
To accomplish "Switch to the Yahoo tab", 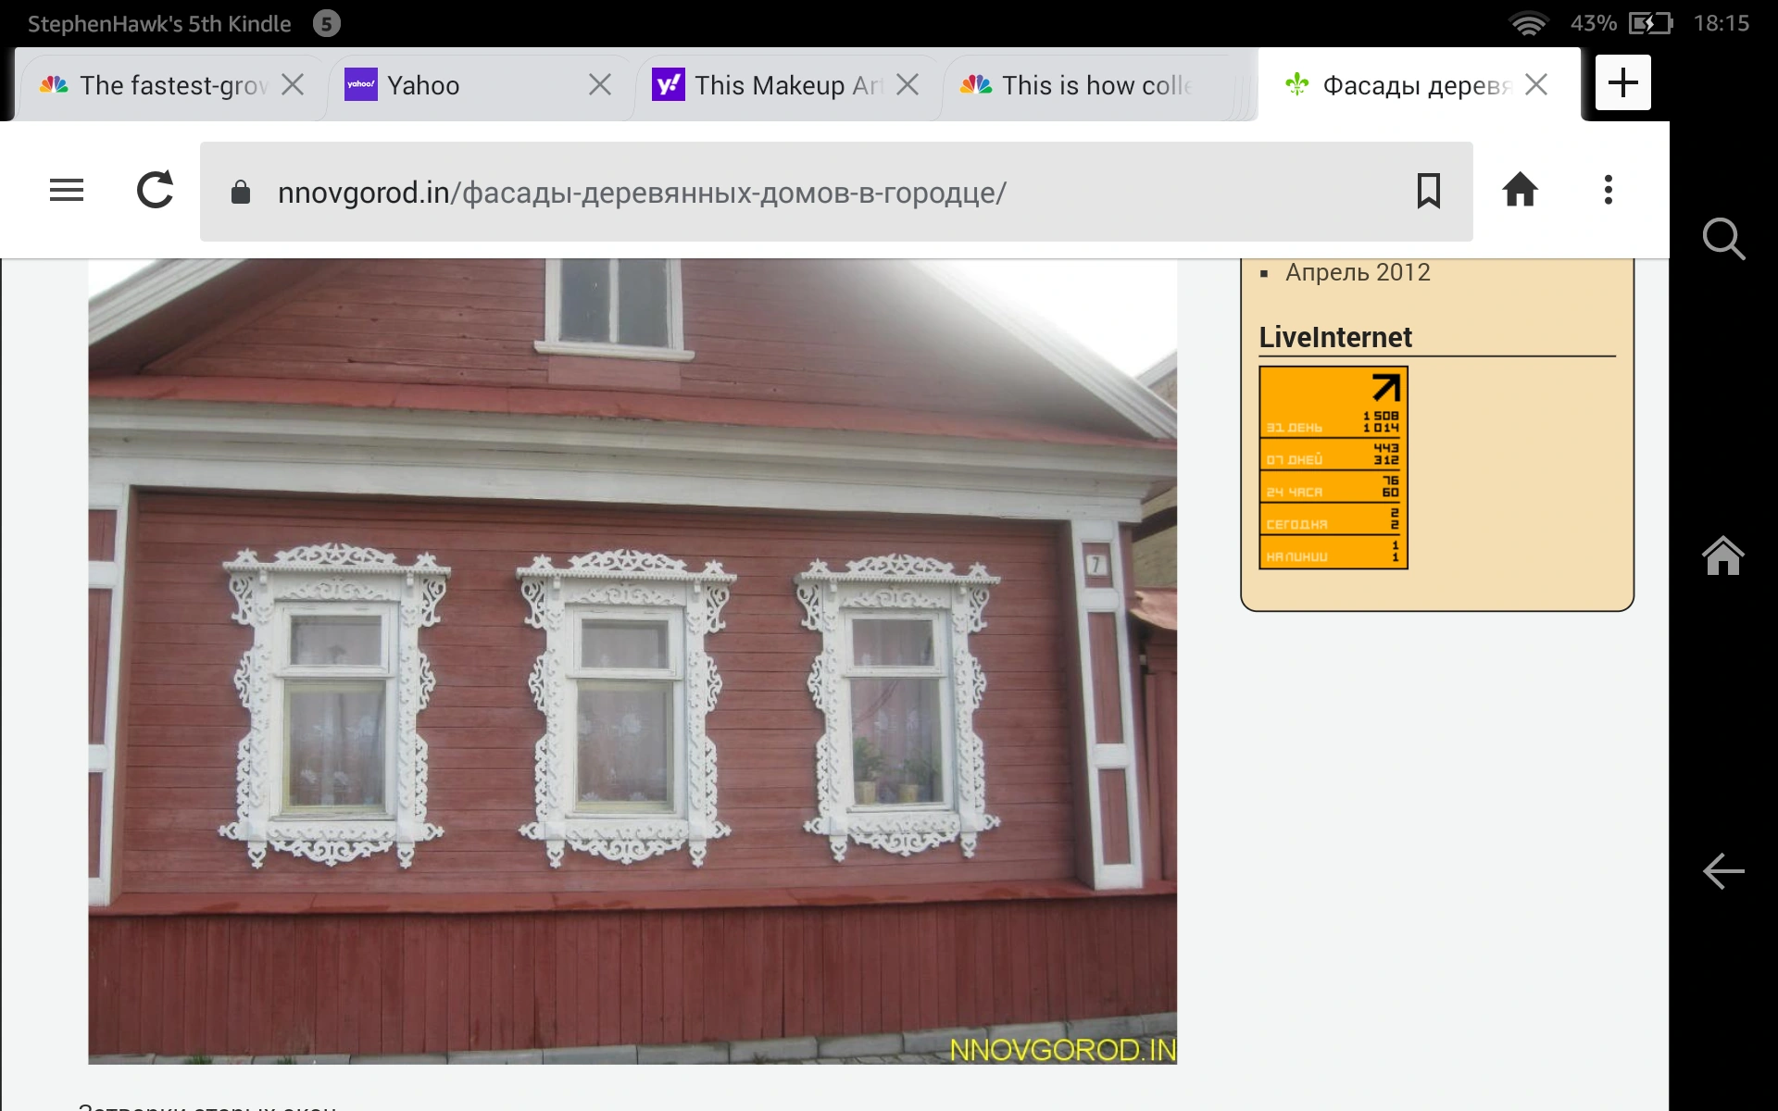I will 424,86.
